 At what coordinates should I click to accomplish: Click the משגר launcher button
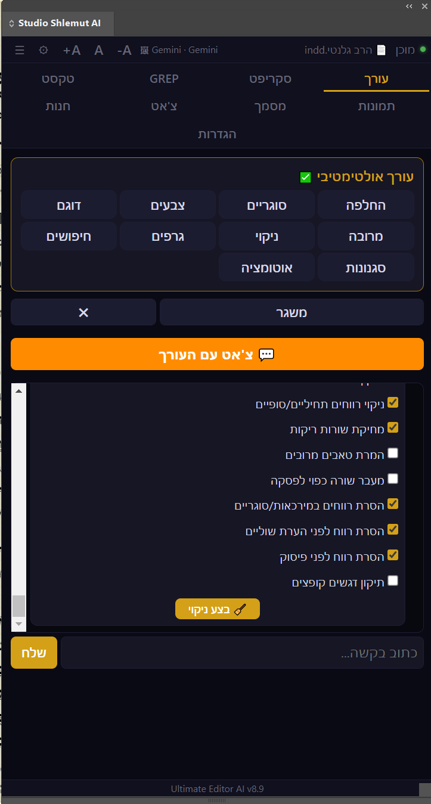(x=292, y=312)
